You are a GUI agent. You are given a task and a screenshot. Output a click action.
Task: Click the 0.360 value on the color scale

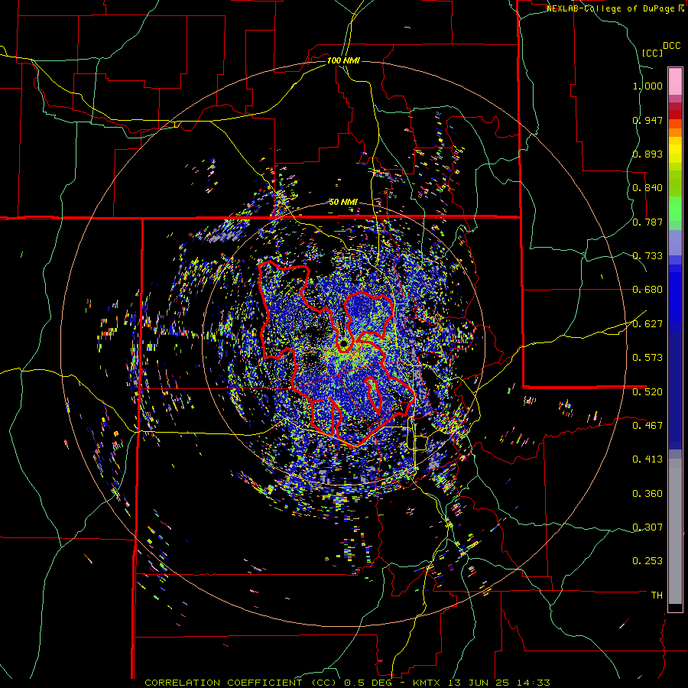point(647,494)
